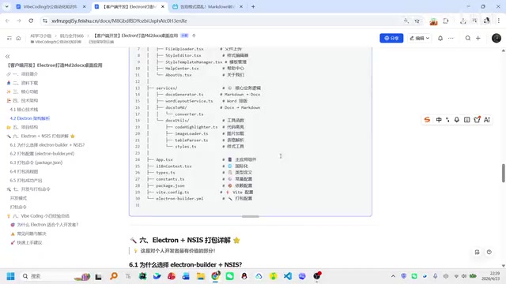The width and height of the screenshot is (506, 284).
Task: Jump to outline 七、开发与打包命令
Action: (32, 189)
